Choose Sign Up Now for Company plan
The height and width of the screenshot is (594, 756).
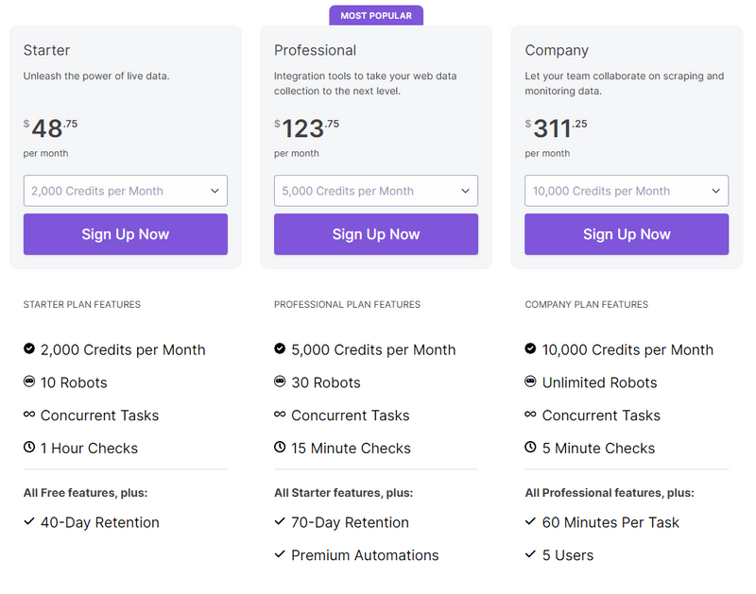(x=627, y=234)
